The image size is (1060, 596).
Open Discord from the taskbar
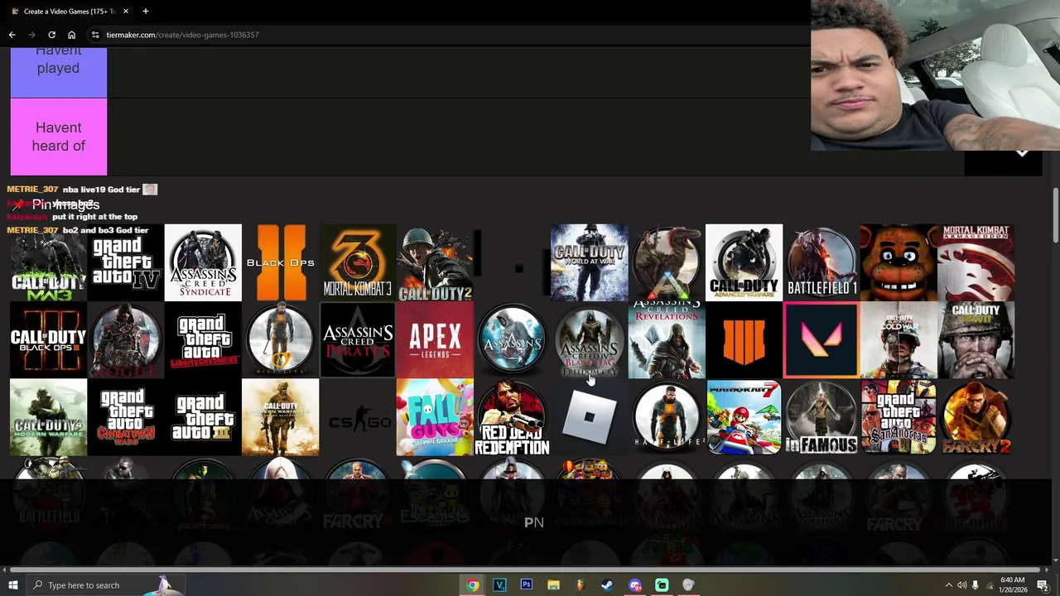pyautogui.click(x=634, y=585)
